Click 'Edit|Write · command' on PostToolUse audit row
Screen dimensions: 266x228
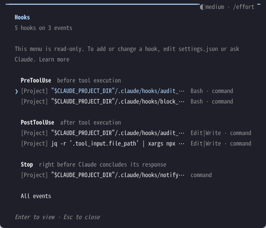[221, 133]
